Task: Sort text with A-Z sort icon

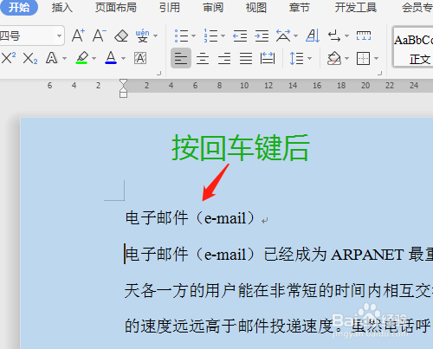Action: 313,36
